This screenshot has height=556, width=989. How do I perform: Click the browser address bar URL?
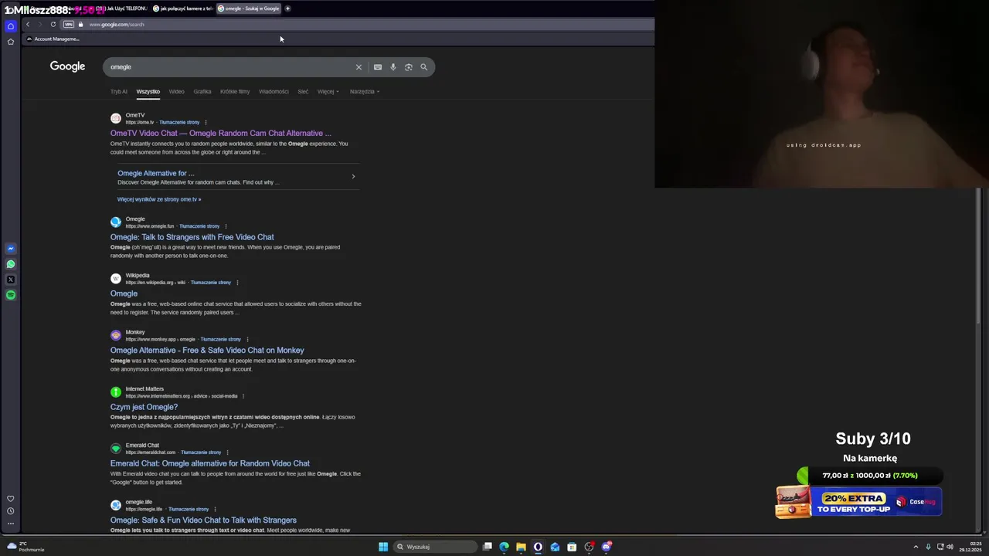(x=117, y=25)
